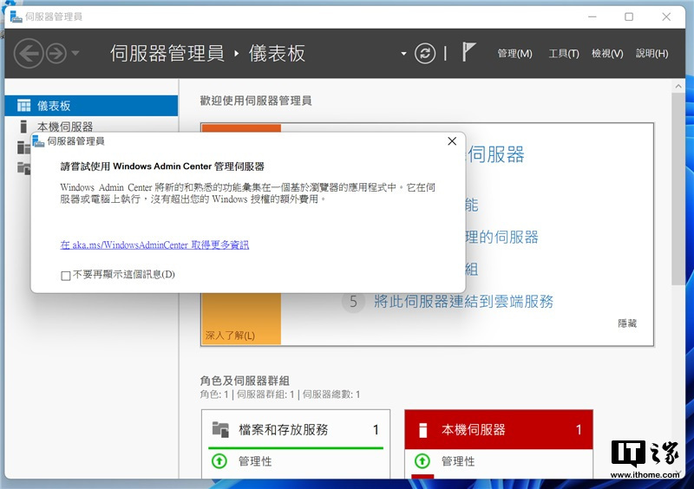Image resolution: width=694 pixels, height=489 pixels.
Task: Go forward with the forward arrow button
Action: (x=56, y=54)
